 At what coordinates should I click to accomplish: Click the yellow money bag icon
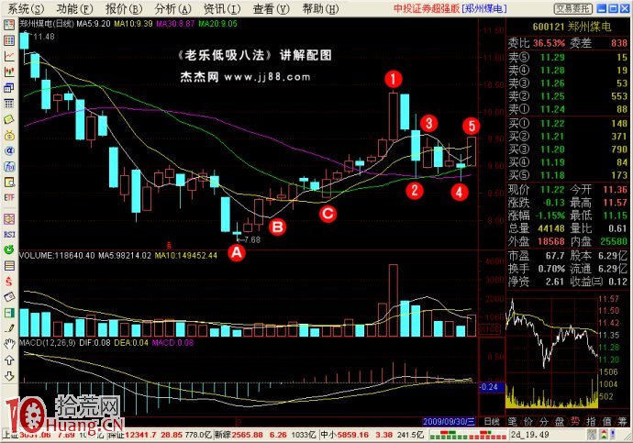coord(9,135)
